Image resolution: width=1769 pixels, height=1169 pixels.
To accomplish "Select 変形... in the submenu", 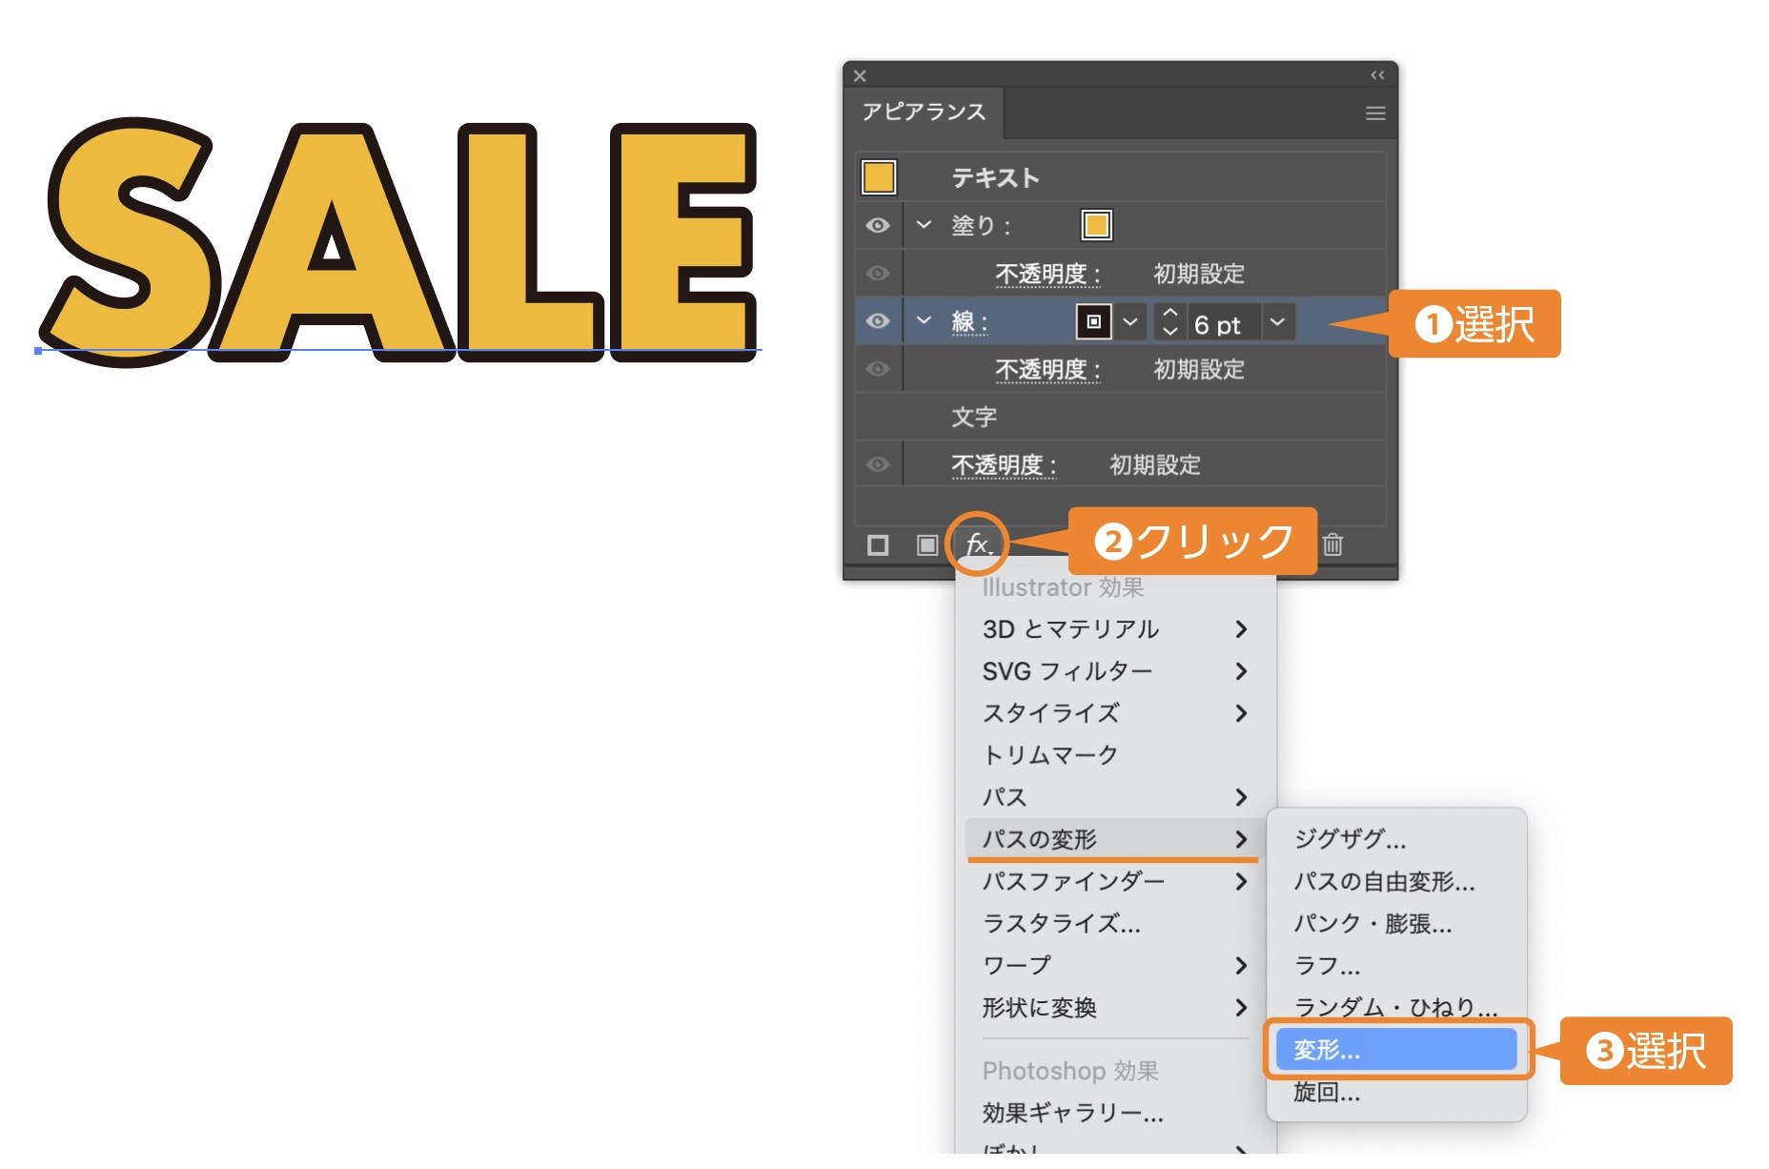I will 1396,1049.
